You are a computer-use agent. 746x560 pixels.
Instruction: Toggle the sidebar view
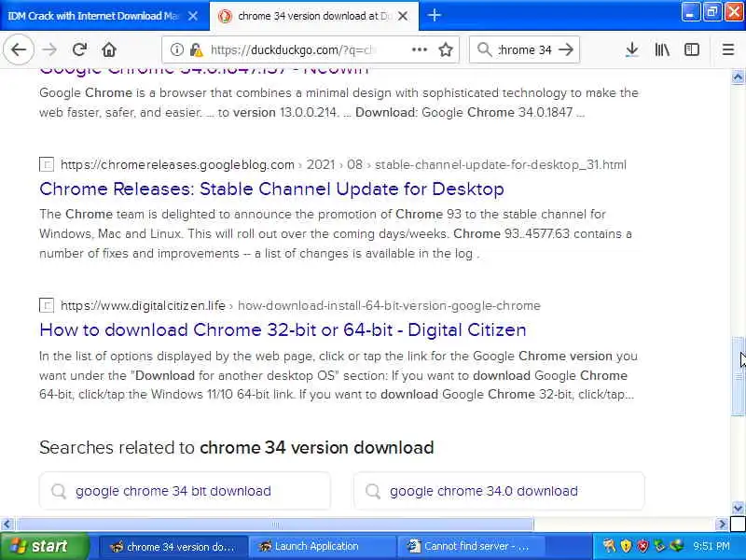(692, 49)
